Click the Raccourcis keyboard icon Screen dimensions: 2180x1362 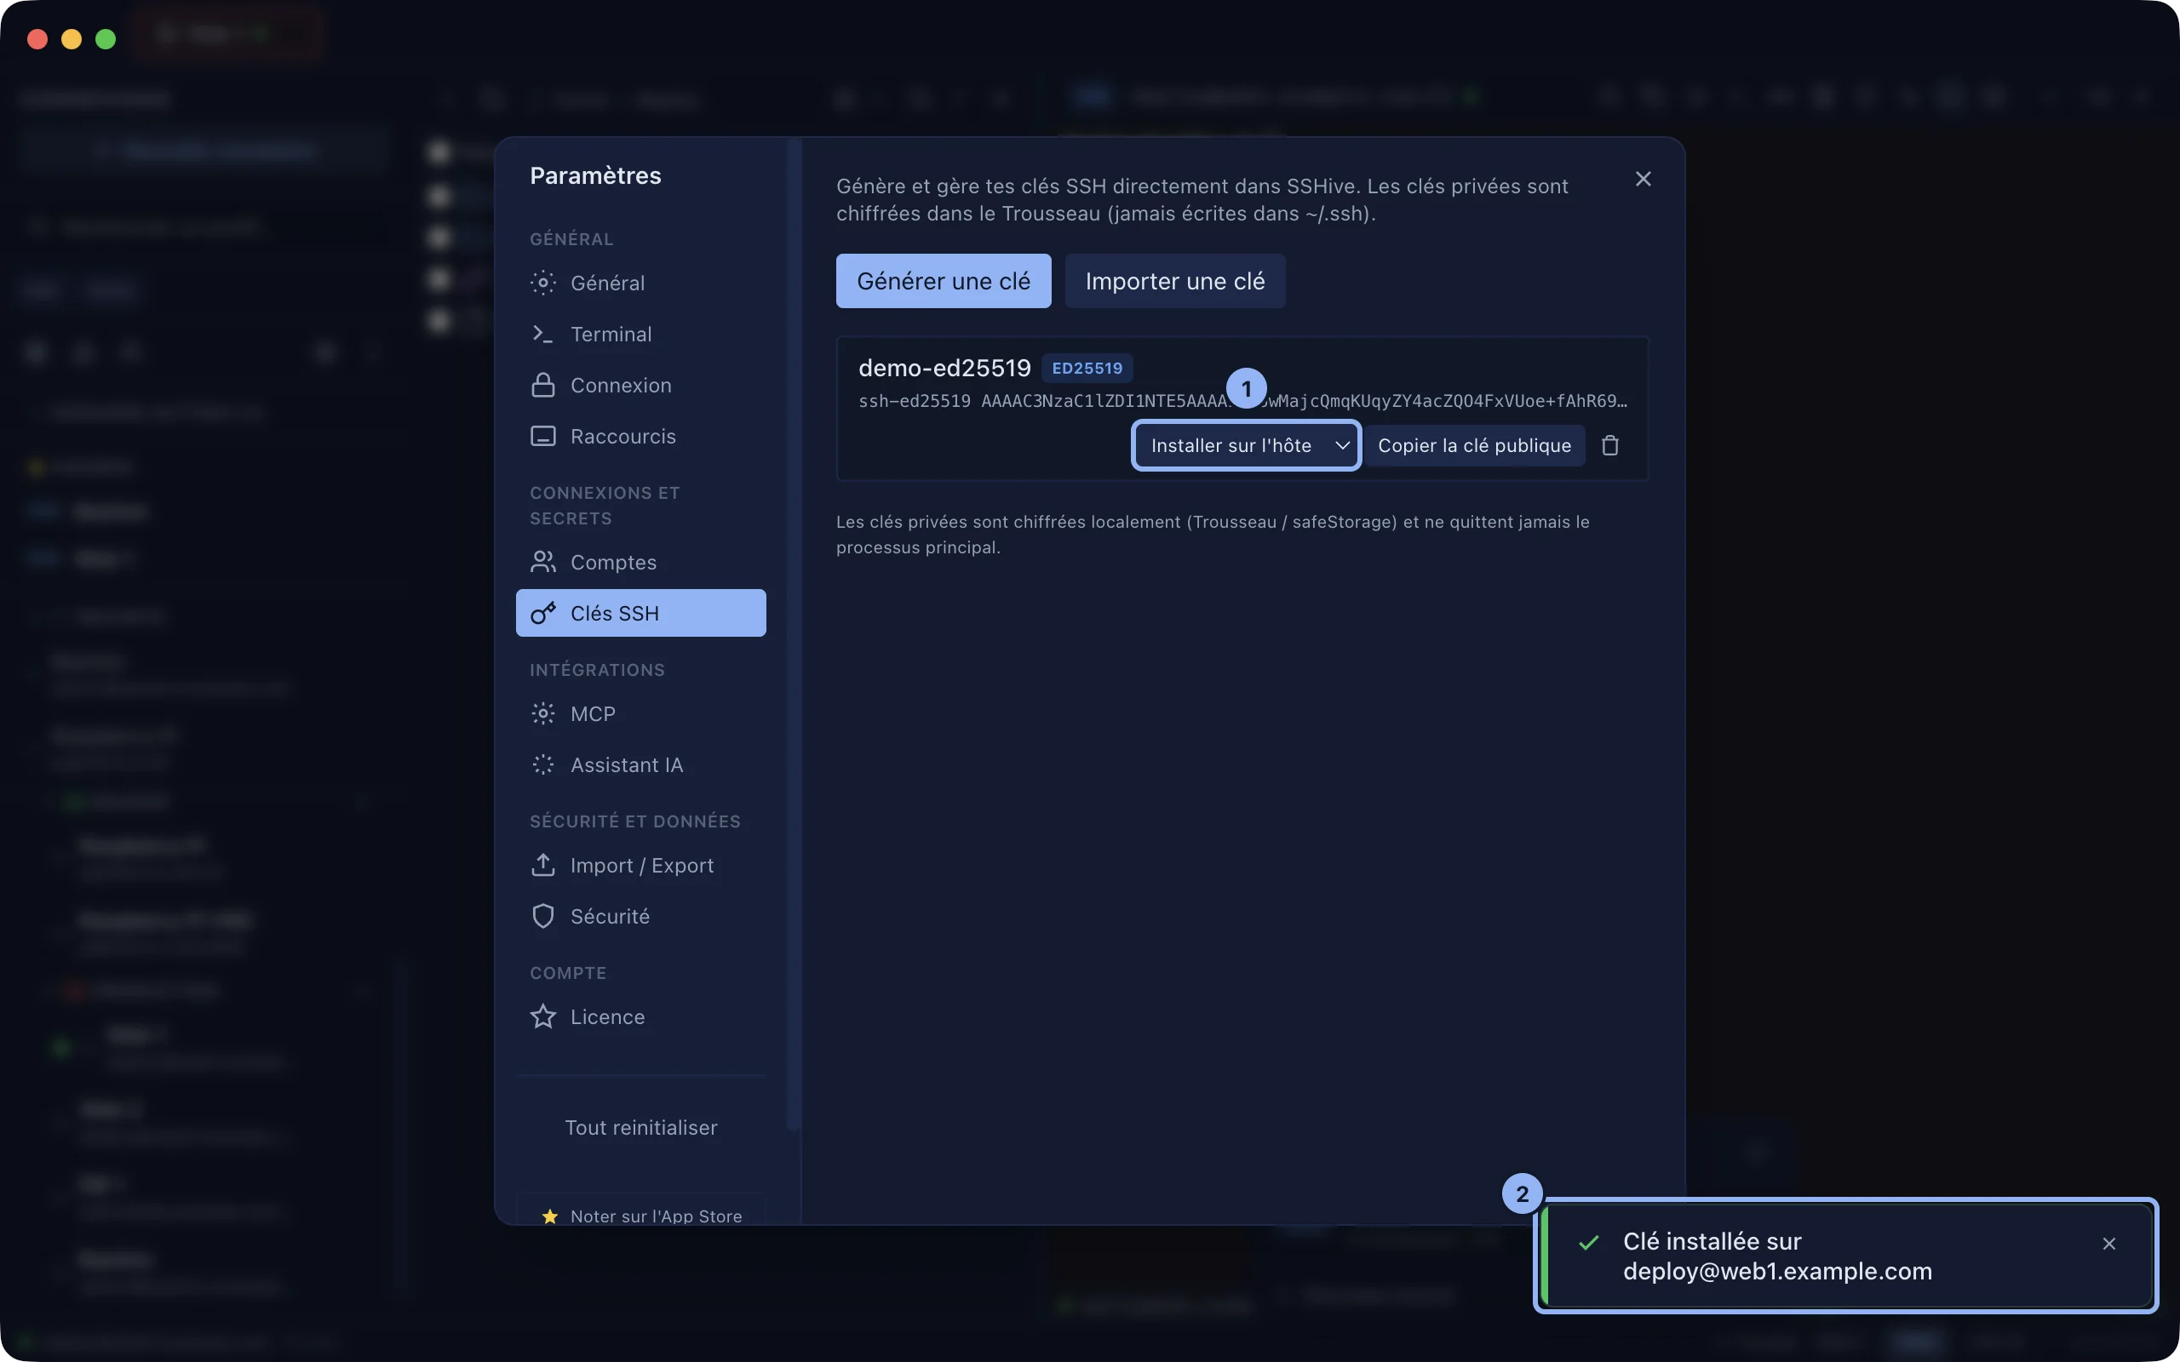click(x=543, y=436)
